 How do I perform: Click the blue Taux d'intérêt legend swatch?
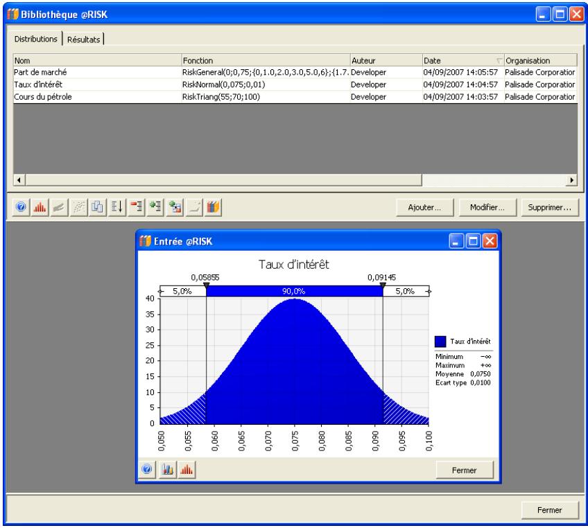[440, 341]
